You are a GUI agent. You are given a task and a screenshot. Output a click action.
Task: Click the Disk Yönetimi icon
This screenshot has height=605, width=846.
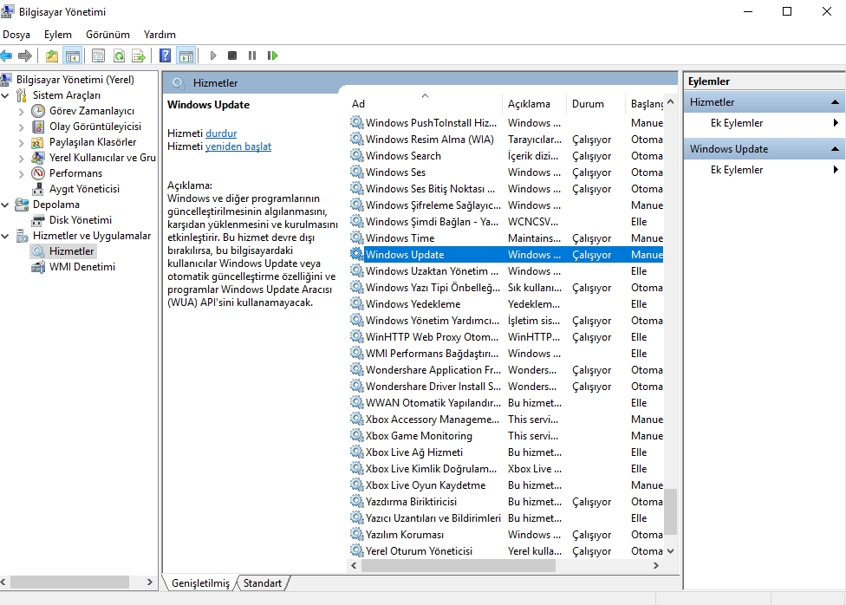tap(38, 220)
